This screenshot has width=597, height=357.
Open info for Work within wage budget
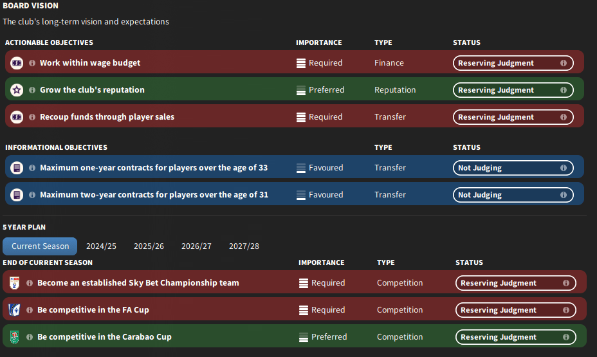pos(32,63)
